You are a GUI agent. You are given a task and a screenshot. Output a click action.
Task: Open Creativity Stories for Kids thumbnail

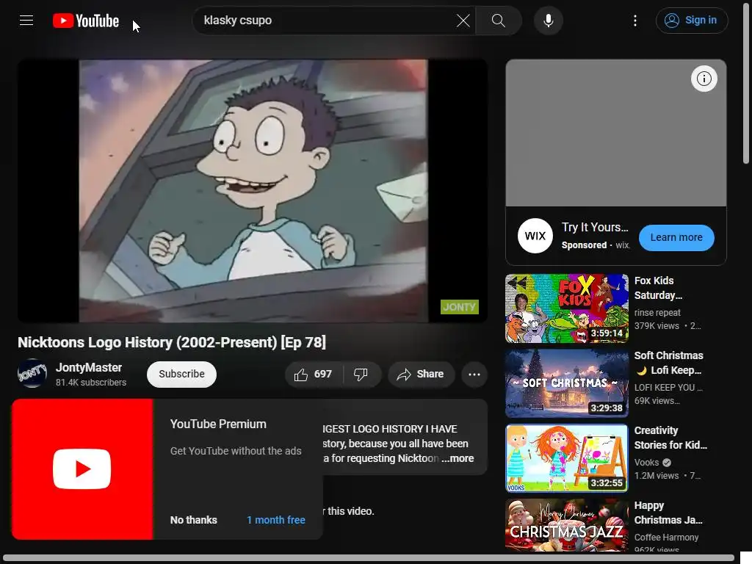click(x=566, y=458)
